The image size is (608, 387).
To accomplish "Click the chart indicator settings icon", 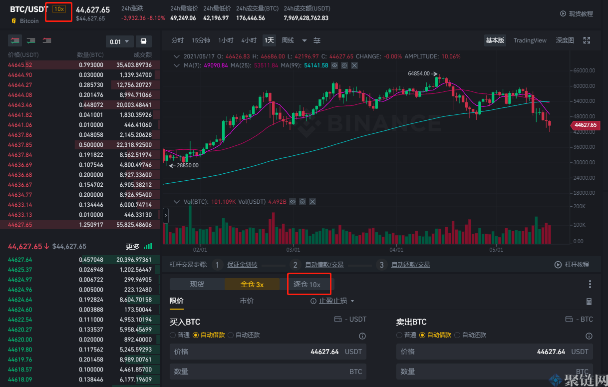I will coord(317,40).
